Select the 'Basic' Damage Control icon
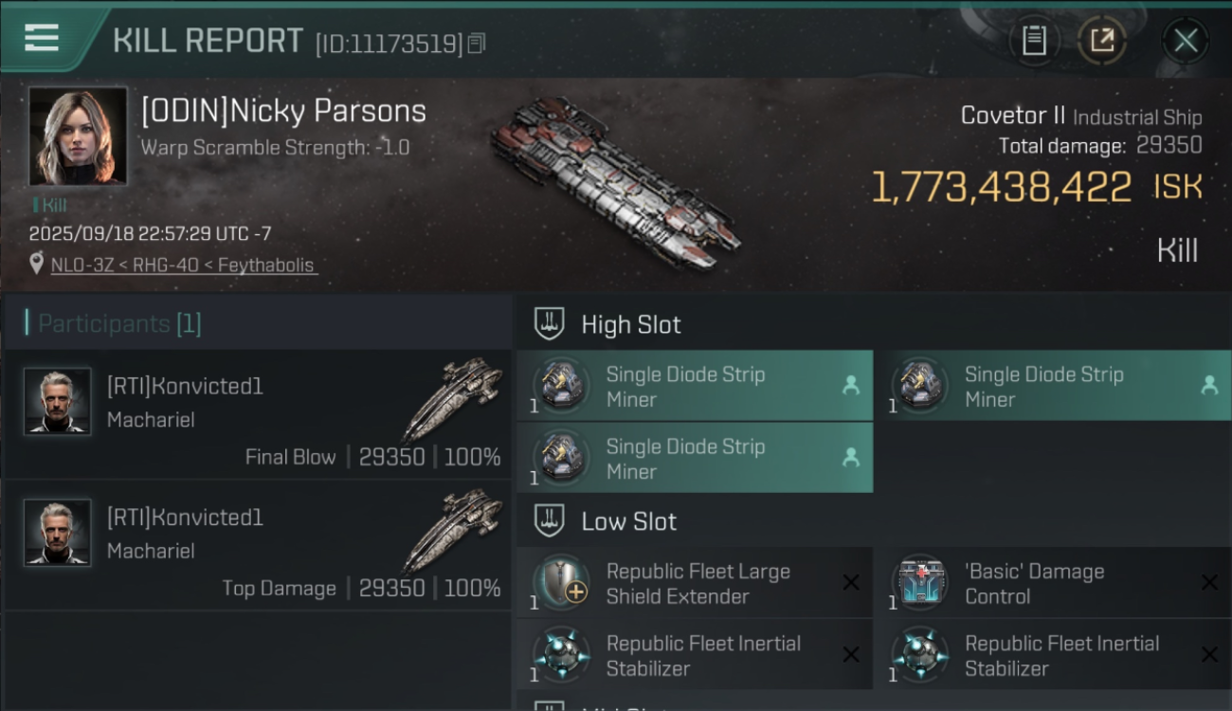 click(919, 582)
